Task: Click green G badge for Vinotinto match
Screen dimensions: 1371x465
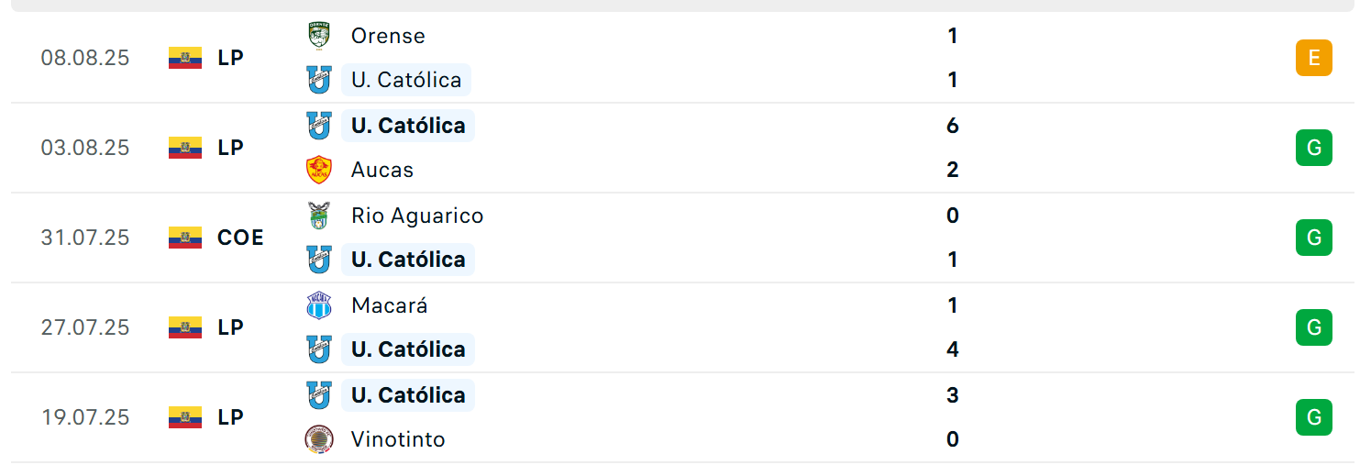Action: point(1313,417)
